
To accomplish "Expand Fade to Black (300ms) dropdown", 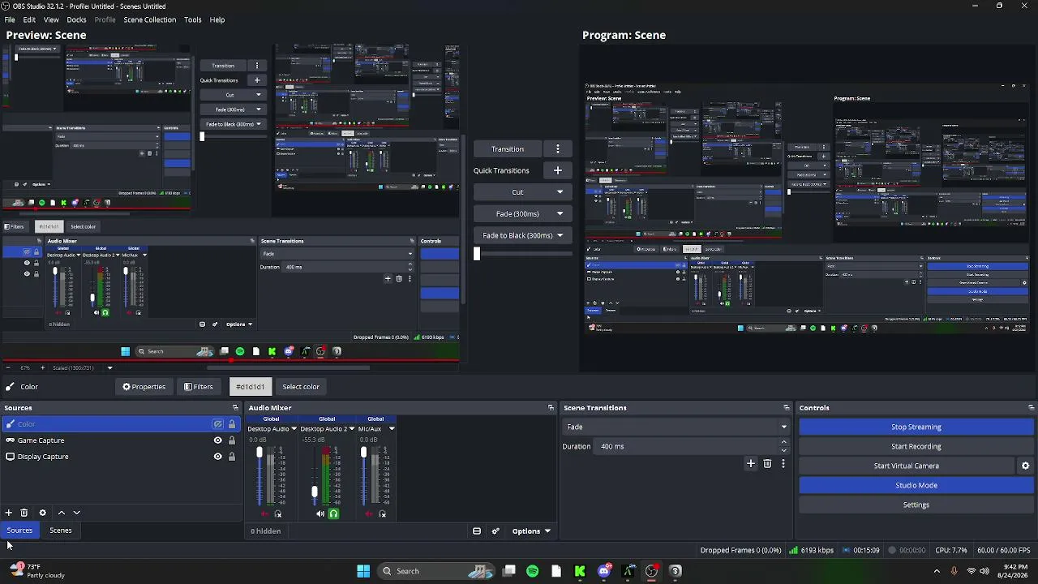I will (x=560, y=236).
